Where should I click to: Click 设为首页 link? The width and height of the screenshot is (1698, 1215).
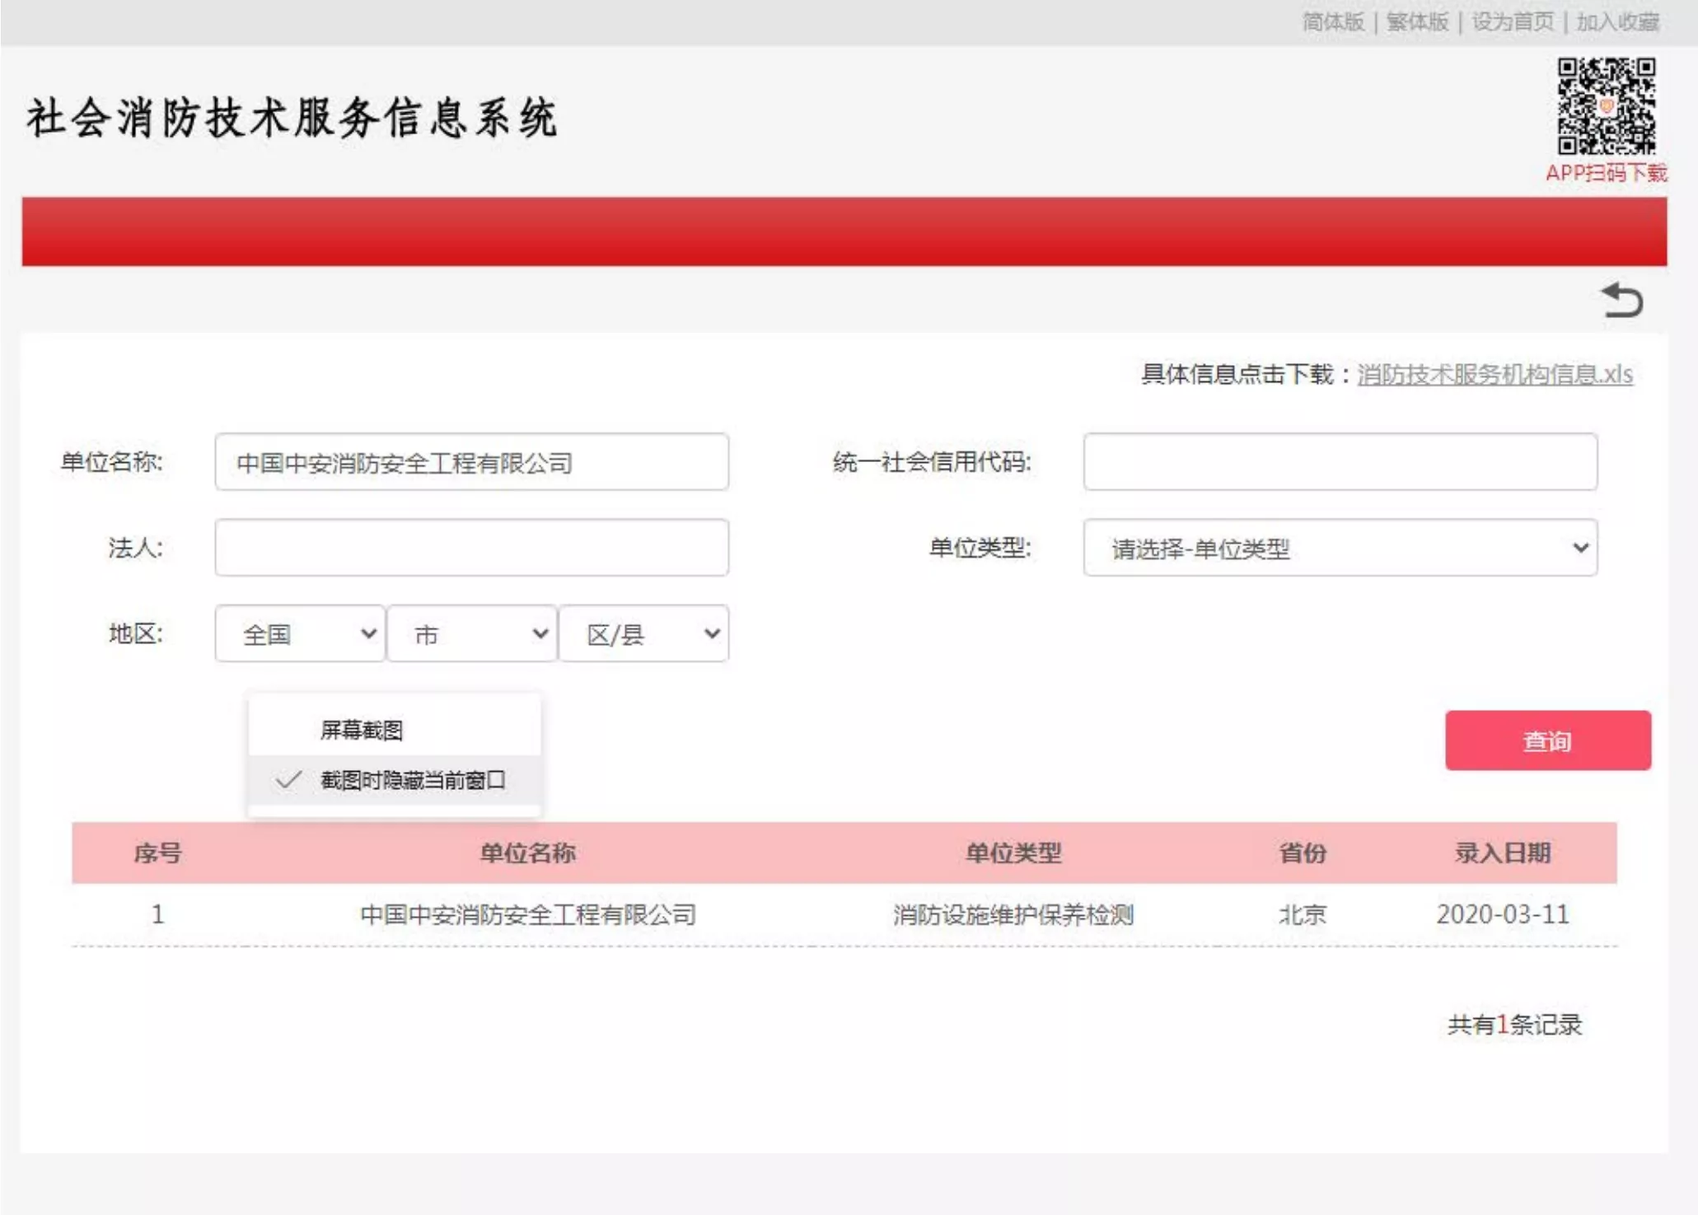pos(1513,21)
